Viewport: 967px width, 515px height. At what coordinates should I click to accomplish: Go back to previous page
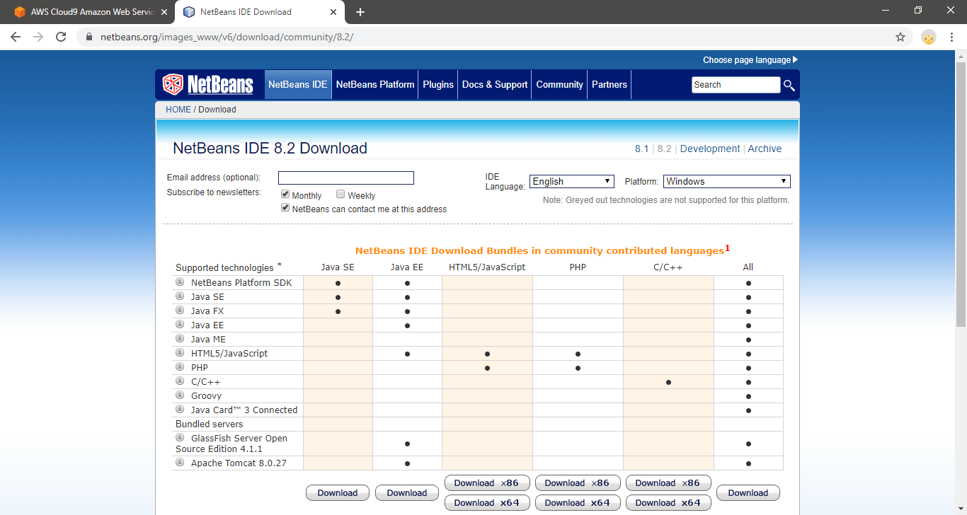pyautogui.click(x=16, y=37)
